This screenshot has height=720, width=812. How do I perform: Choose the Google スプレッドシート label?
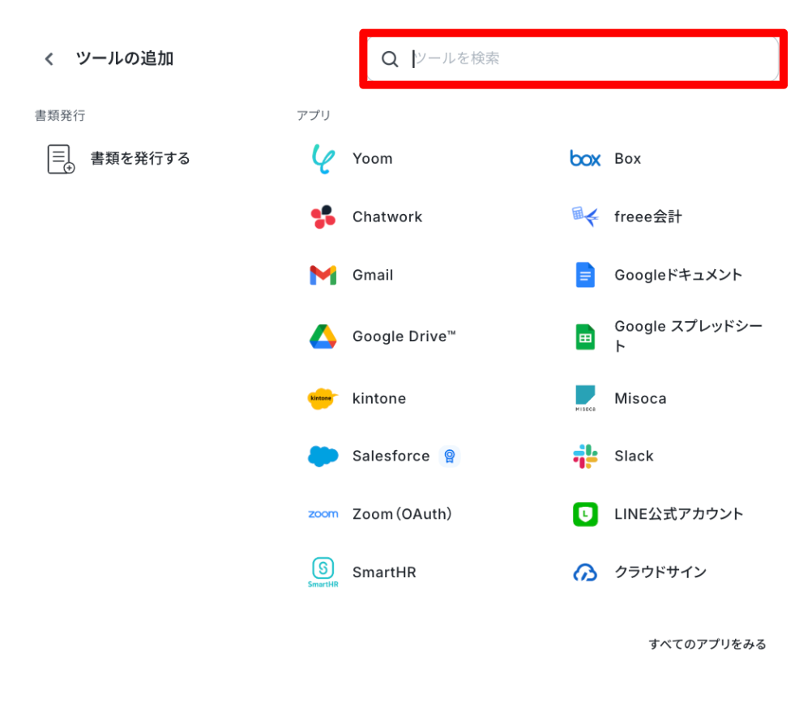pyautogui.click(x=688, y=336)
